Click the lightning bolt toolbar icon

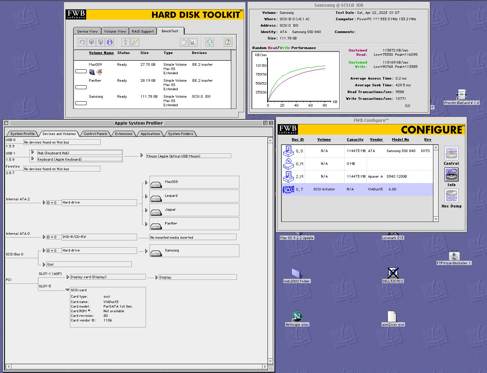pyautogui.click(x=135, y=42)
